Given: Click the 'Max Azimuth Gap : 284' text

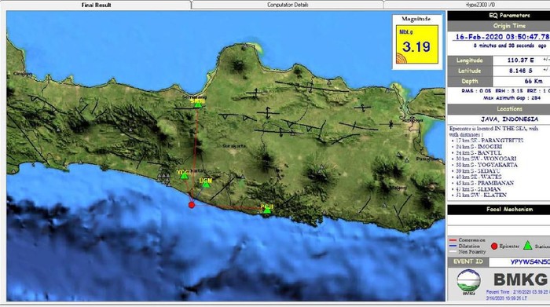Looking at the screenshot, I should point(511,98).
